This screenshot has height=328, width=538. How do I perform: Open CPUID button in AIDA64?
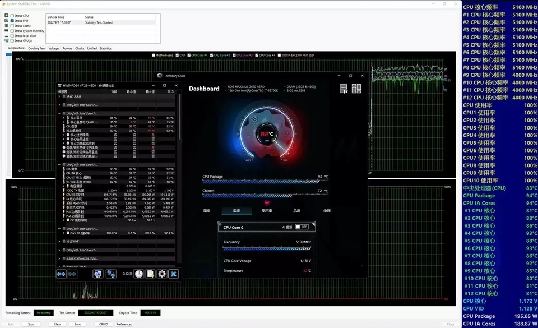coord(103,324)
